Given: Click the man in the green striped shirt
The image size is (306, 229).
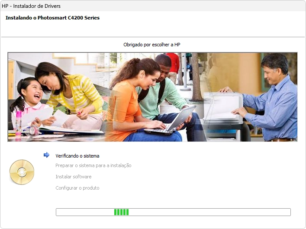Looking at the screenshot, I should [162, 87].
